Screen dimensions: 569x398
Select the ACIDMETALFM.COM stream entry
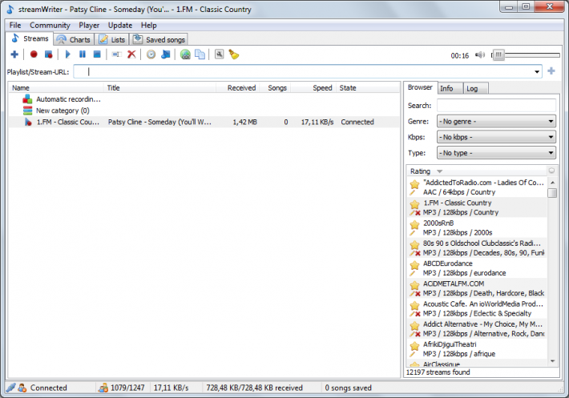(x=477, y=288)
